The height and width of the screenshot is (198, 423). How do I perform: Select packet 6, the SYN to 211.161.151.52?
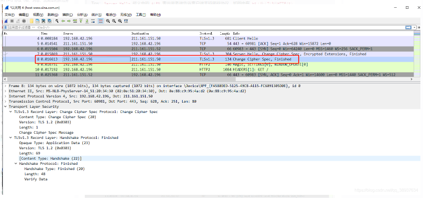pyautogui.click(x=208, y=49)
